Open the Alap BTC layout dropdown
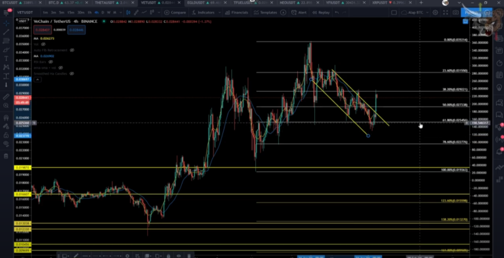The width and height of the screenshot is (504, 258). (x=415, y=12)
